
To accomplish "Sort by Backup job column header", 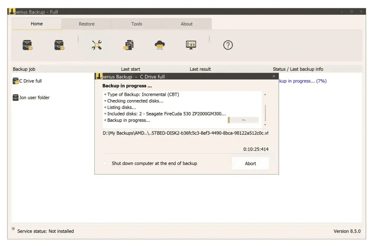I will pyautogui.click(x=24, y=69).
